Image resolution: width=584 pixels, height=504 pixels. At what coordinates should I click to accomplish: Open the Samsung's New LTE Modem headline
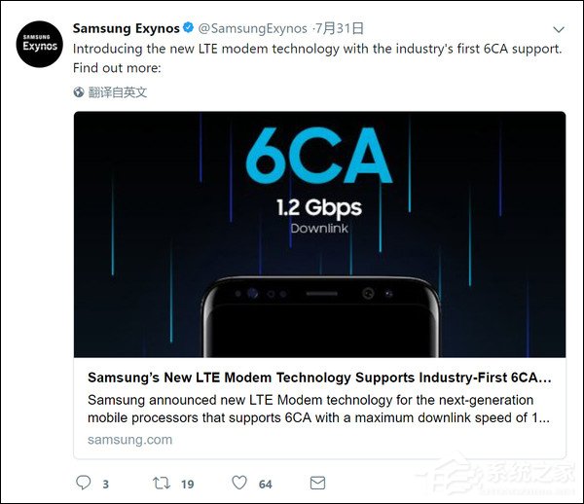pos(319,377)
